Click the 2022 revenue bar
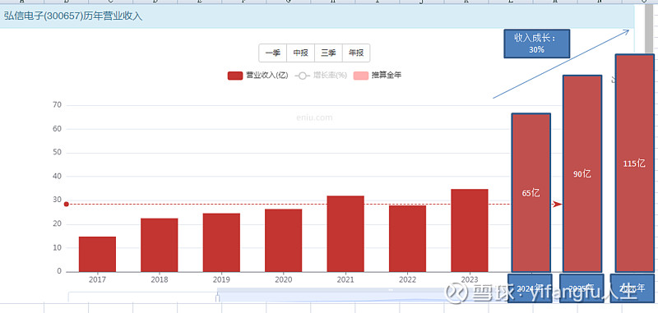 coord(407,238)
